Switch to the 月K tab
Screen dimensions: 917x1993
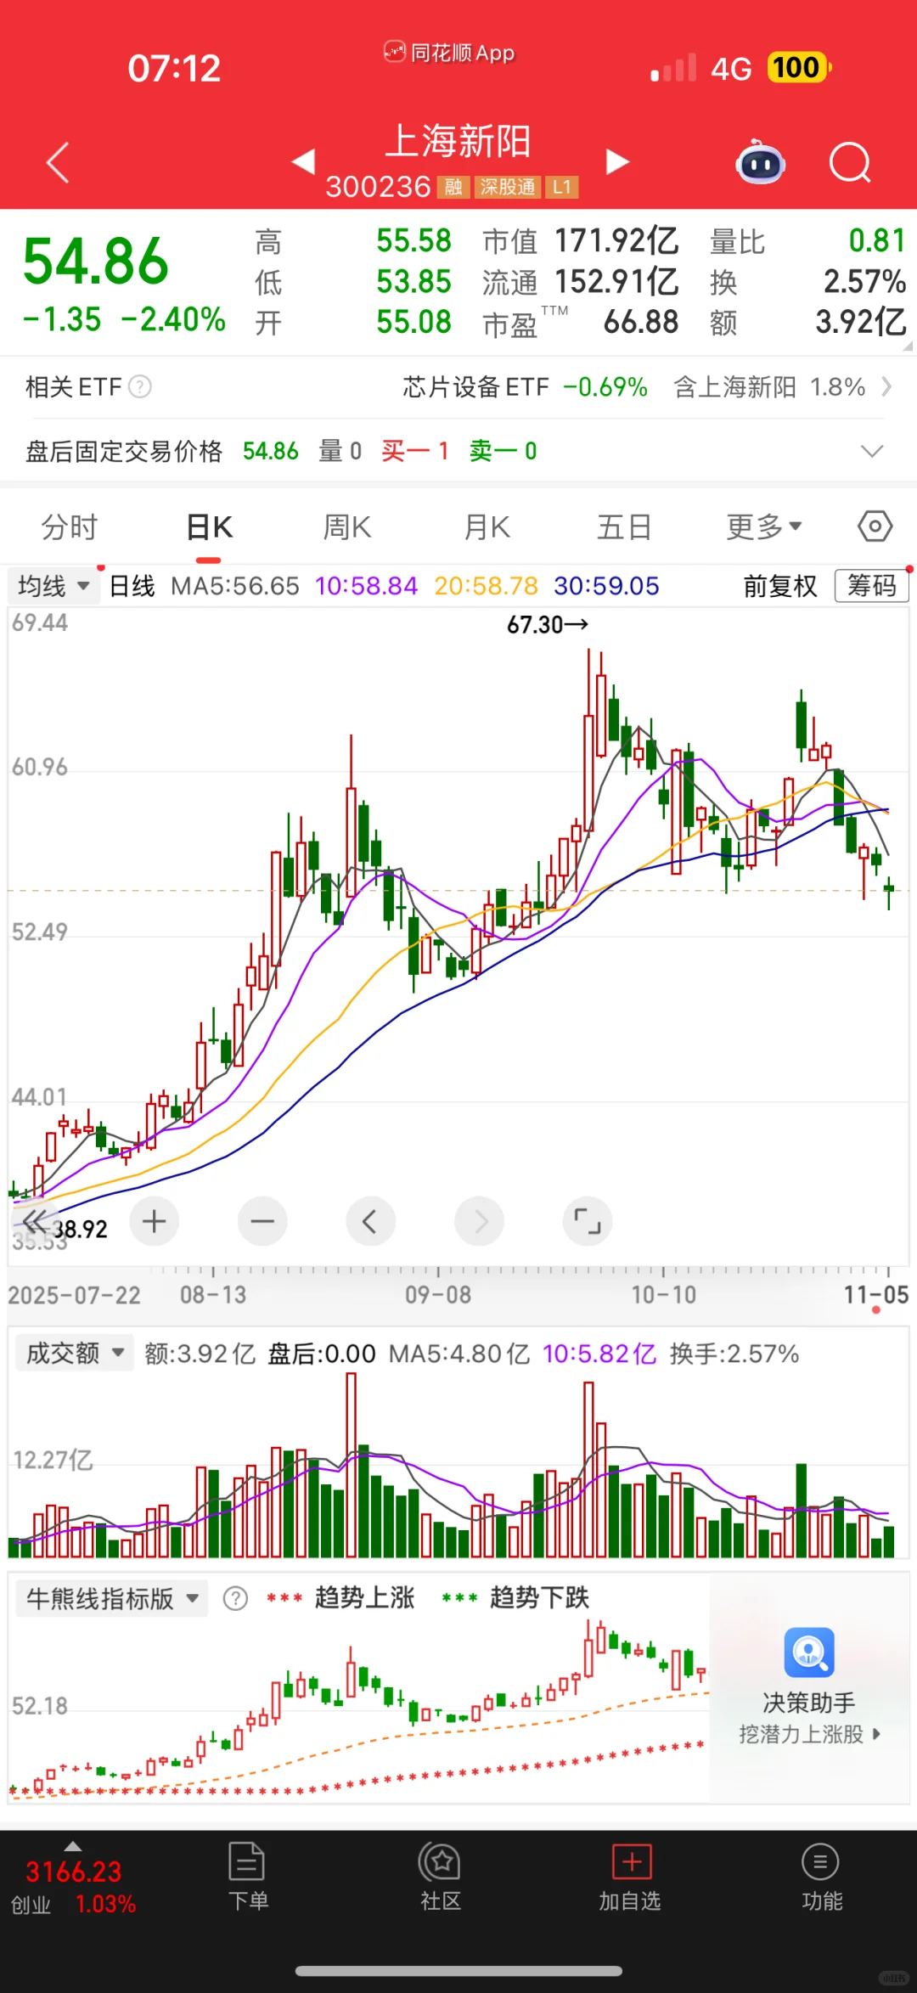487,527
